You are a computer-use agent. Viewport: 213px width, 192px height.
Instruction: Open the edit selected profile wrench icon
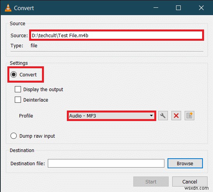pyautogui.click(x=163, y=116)
